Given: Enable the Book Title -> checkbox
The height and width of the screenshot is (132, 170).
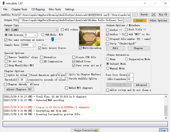Looking at the screenshot, I should point(126,29).
